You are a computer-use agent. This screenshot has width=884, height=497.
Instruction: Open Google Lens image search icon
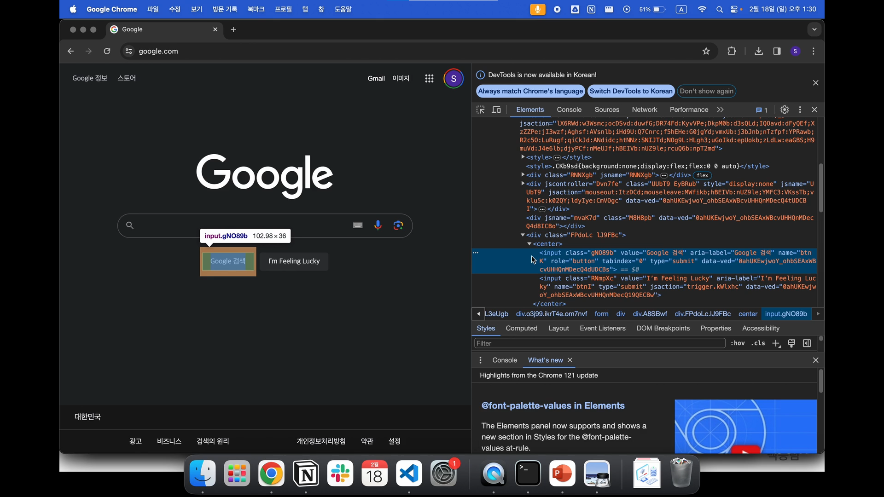pyautogui.click(x=398, y=225)
